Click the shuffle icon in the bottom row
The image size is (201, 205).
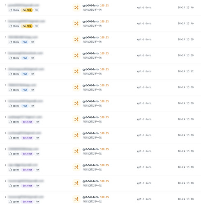coord(76,199)
